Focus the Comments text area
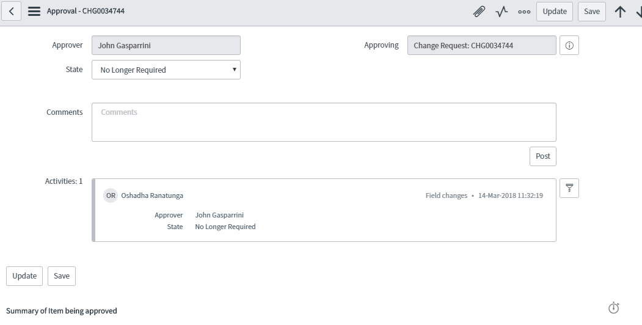The width and height of the screenshot is (642, 325). point(324,122)
